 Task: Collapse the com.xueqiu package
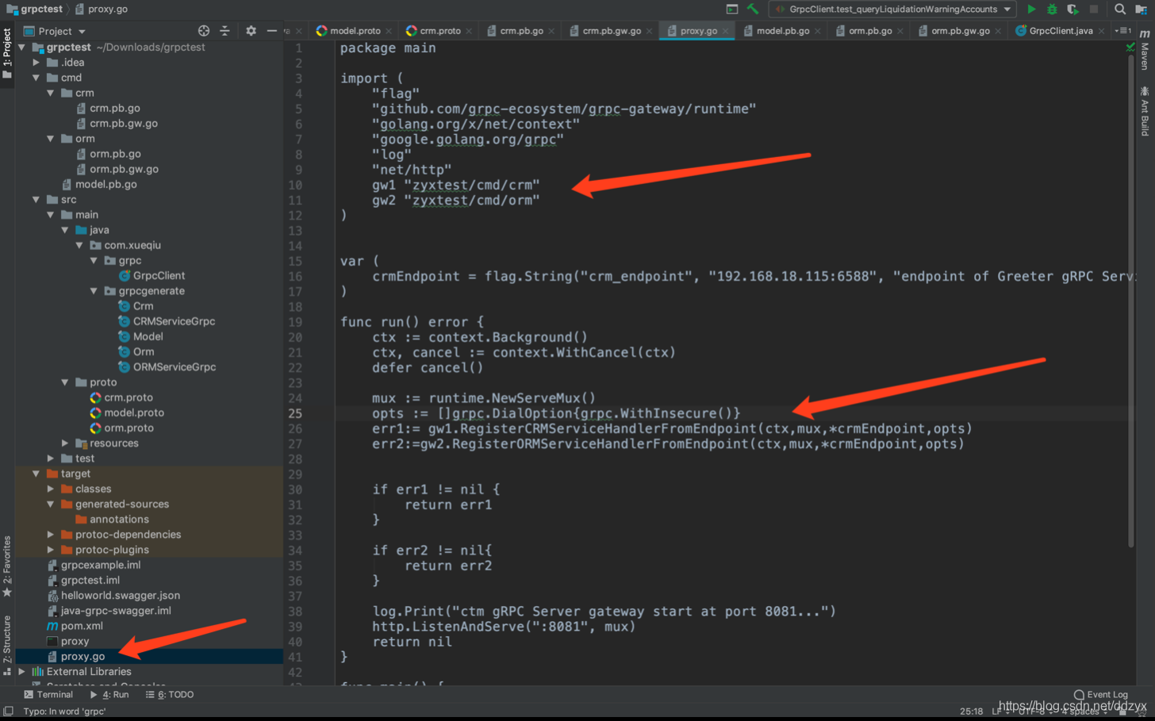[x=79, y=246]
